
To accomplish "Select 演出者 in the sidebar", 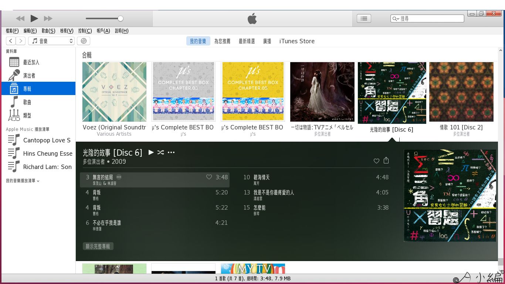I will [38, 75].
